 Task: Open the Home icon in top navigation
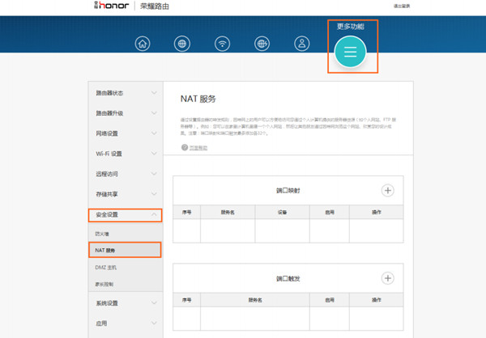[143, 44]
